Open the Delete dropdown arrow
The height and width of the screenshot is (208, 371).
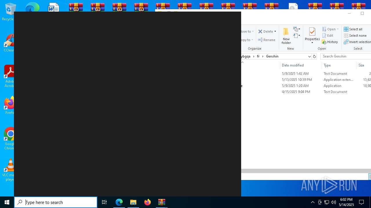click(x=275, y=31)
